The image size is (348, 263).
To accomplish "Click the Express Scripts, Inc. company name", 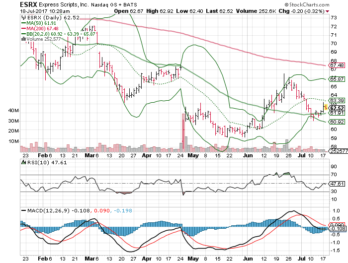I will [64, 4].
